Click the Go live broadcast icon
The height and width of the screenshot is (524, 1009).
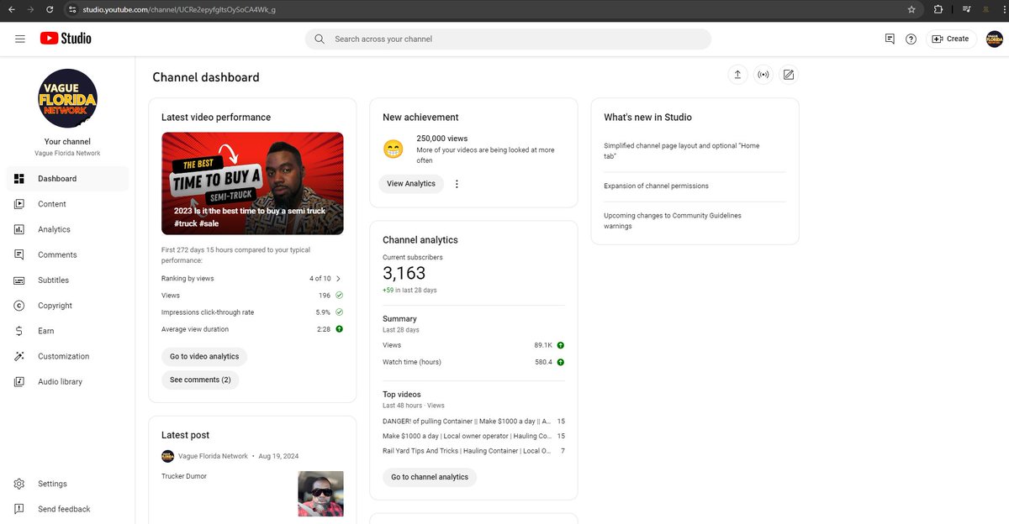click(763, 75)
